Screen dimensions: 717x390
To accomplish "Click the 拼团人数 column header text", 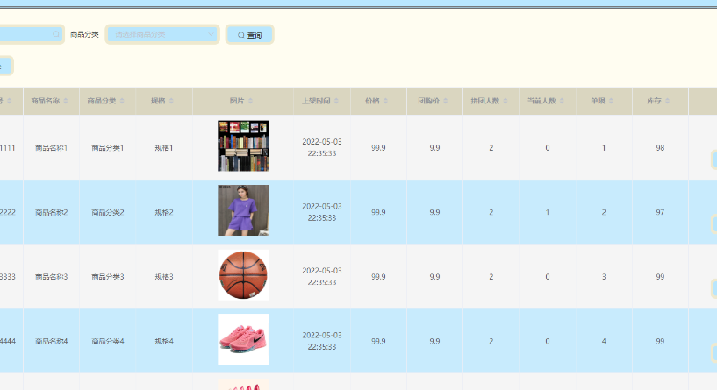I will pos(485,101).
